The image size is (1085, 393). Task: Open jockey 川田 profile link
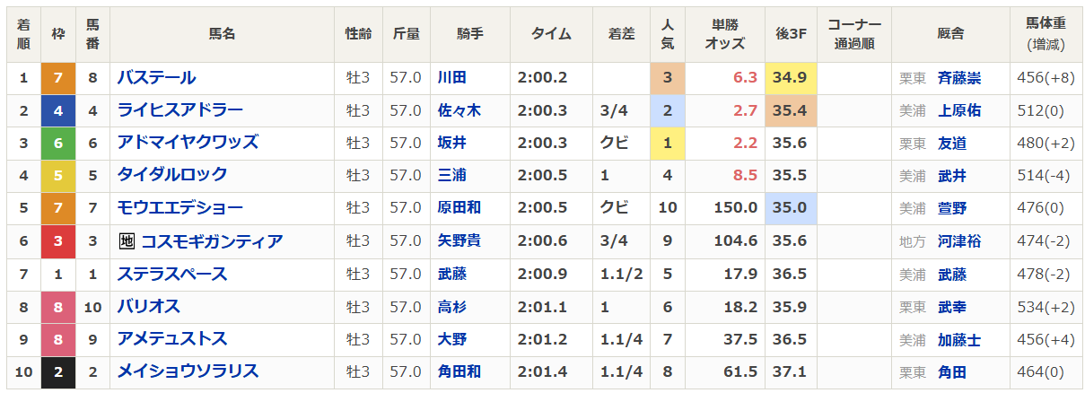tap(451, 78)
